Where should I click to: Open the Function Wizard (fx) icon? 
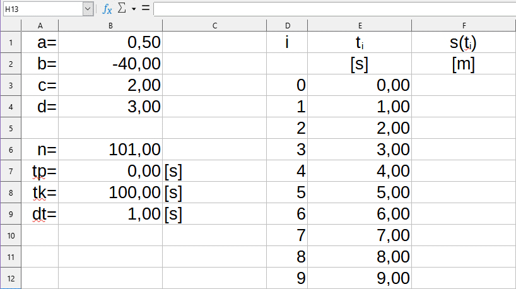pyautogui.click(x=108, y=9)
